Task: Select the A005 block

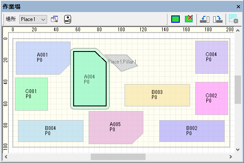Action: 115,127
